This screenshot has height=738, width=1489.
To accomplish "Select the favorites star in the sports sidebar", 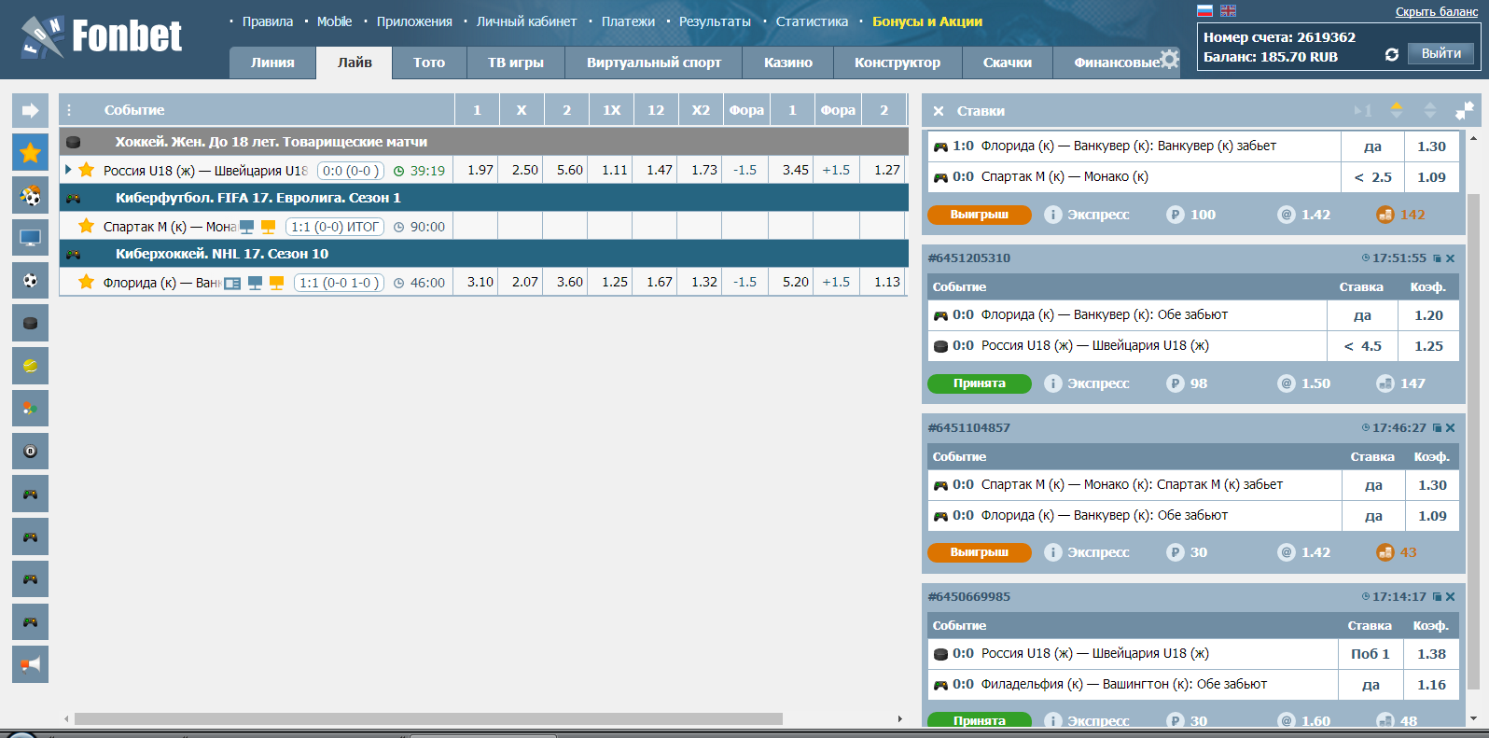I will coord(30,153).
